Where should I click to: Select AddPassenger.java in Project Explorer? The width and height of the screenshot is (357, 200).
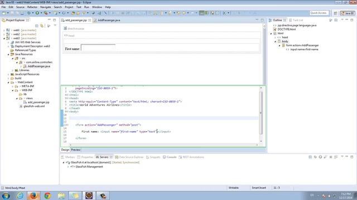38,66
